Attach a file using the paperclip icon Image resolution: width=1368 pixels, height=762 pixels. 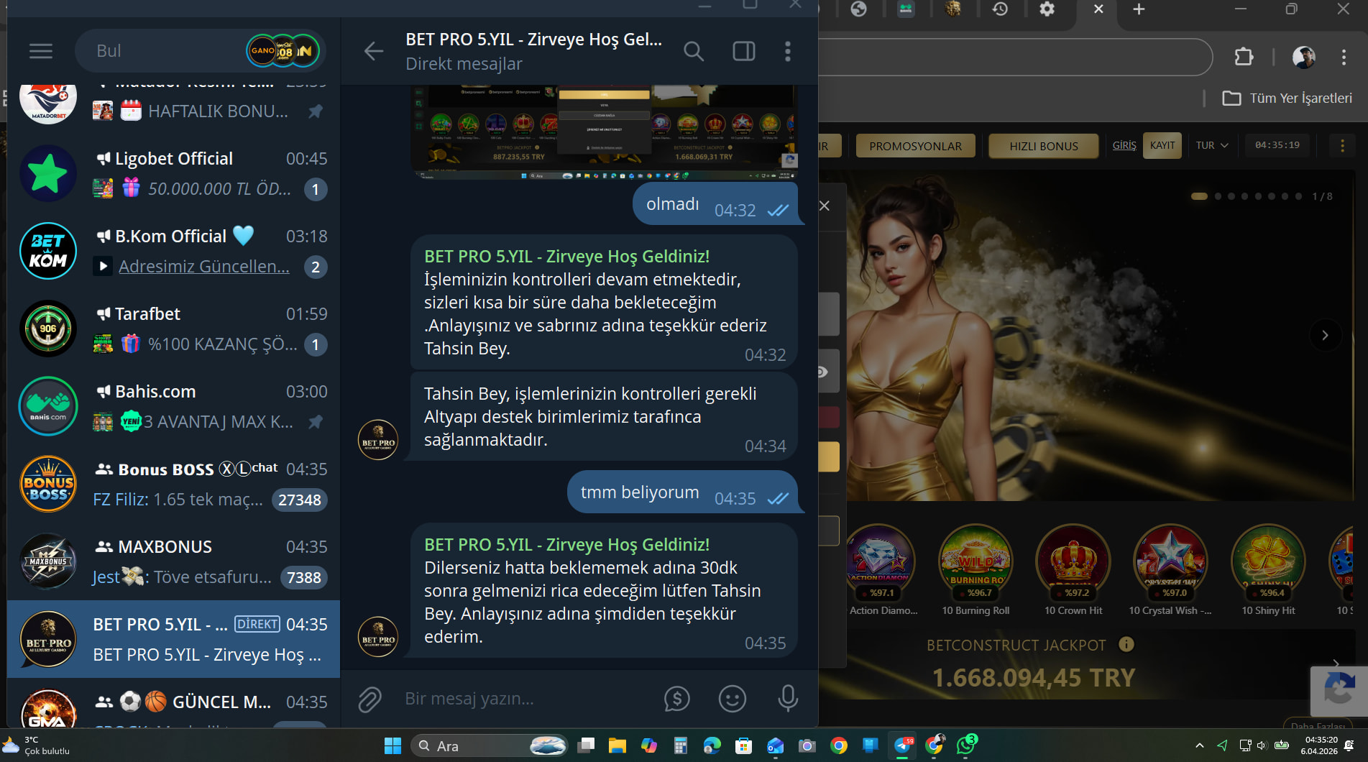(x=369, y=699)
